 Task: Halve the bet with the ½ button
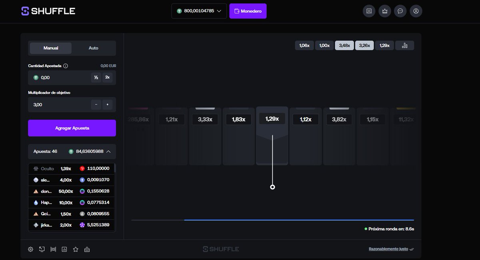click(x=96, y=77)
